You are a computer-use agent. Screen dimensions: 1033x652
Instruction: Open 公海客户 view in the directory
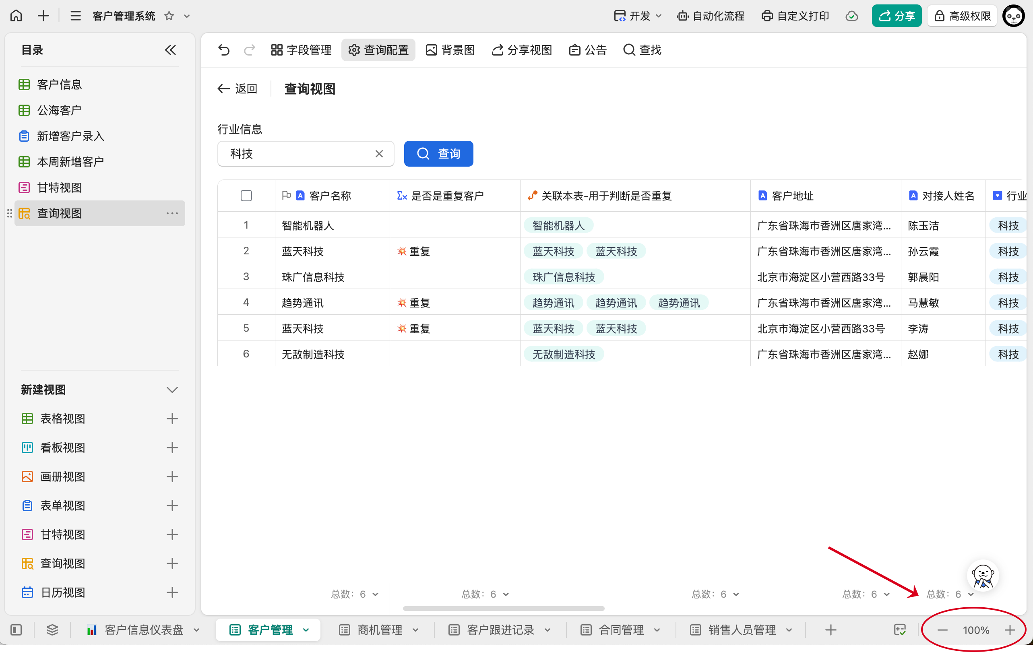pyautogui.click(x=59, y=110)
